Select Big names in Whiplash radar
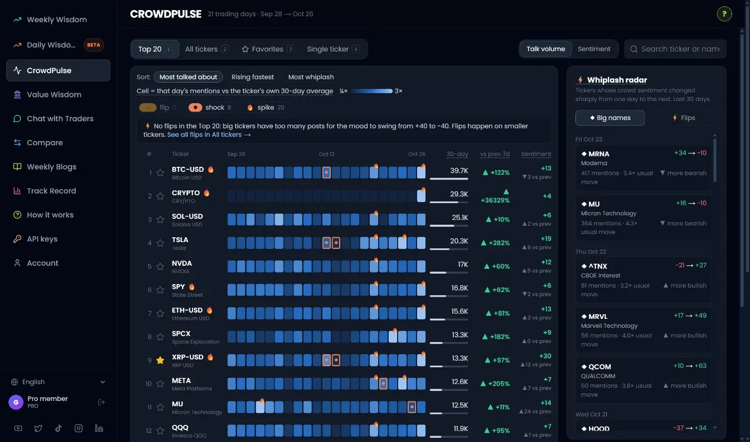Viewport: 750px width, 442px height. pyautogui.click(x=610, y=118)
